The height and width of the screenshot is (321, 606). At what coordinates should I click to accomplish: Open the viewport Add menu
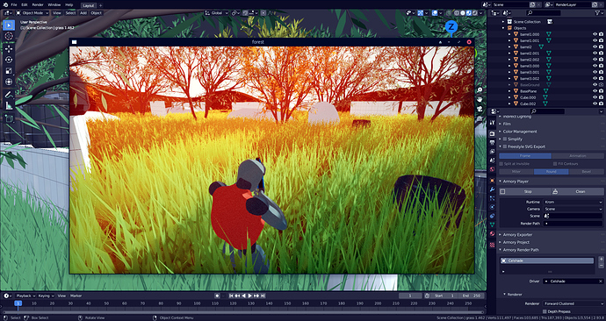click(83, 13)
